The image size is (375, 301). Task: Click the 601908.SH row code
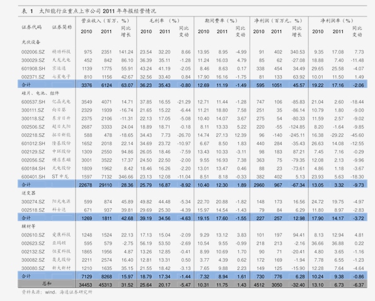pos(33,69)
